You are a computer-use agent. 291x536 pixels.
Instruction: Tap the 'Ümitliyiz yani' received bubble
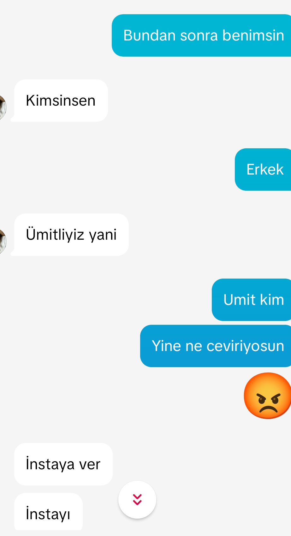point(71,235)
